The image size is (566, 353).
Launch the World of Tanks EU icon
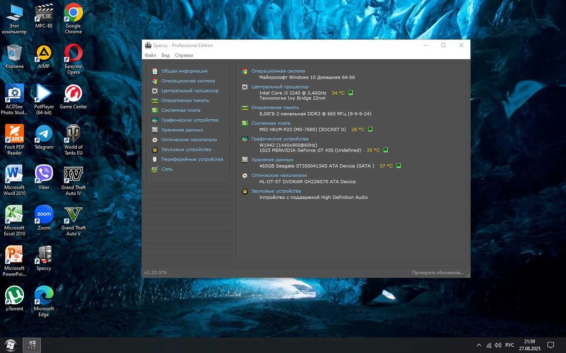tap(73, 140)
